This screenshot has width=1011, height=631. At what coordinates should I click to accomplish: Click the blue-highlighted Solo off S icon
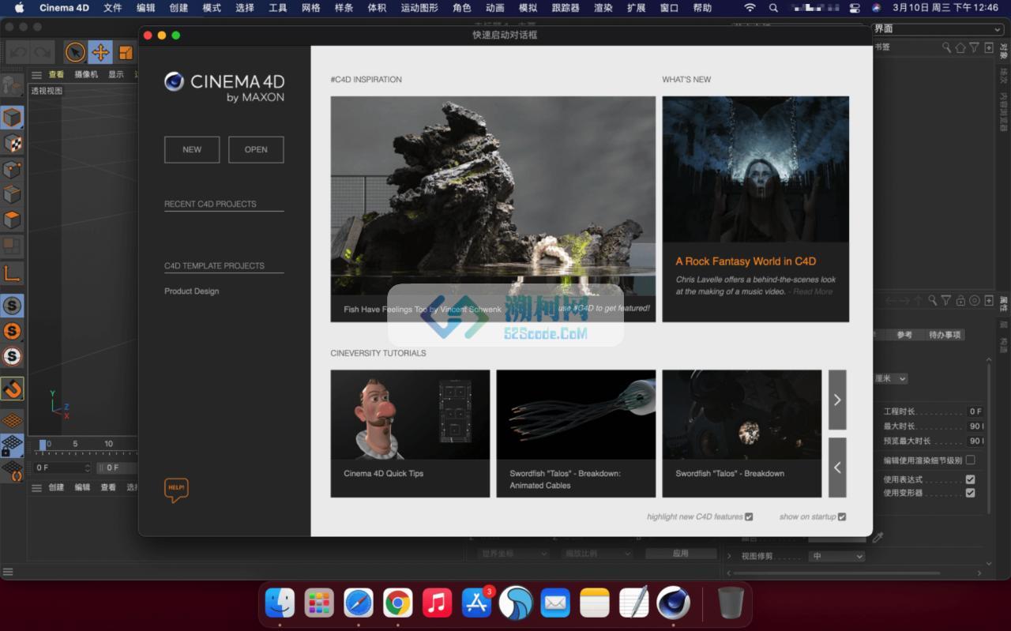[12, 306]
